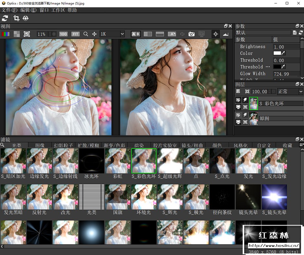Click the camera snapshot icon
The height and width of the screenshot is (255, 304).
(191, 34)
